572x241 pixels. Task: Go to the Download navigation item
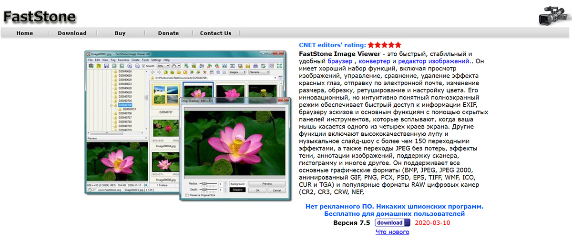72,33
